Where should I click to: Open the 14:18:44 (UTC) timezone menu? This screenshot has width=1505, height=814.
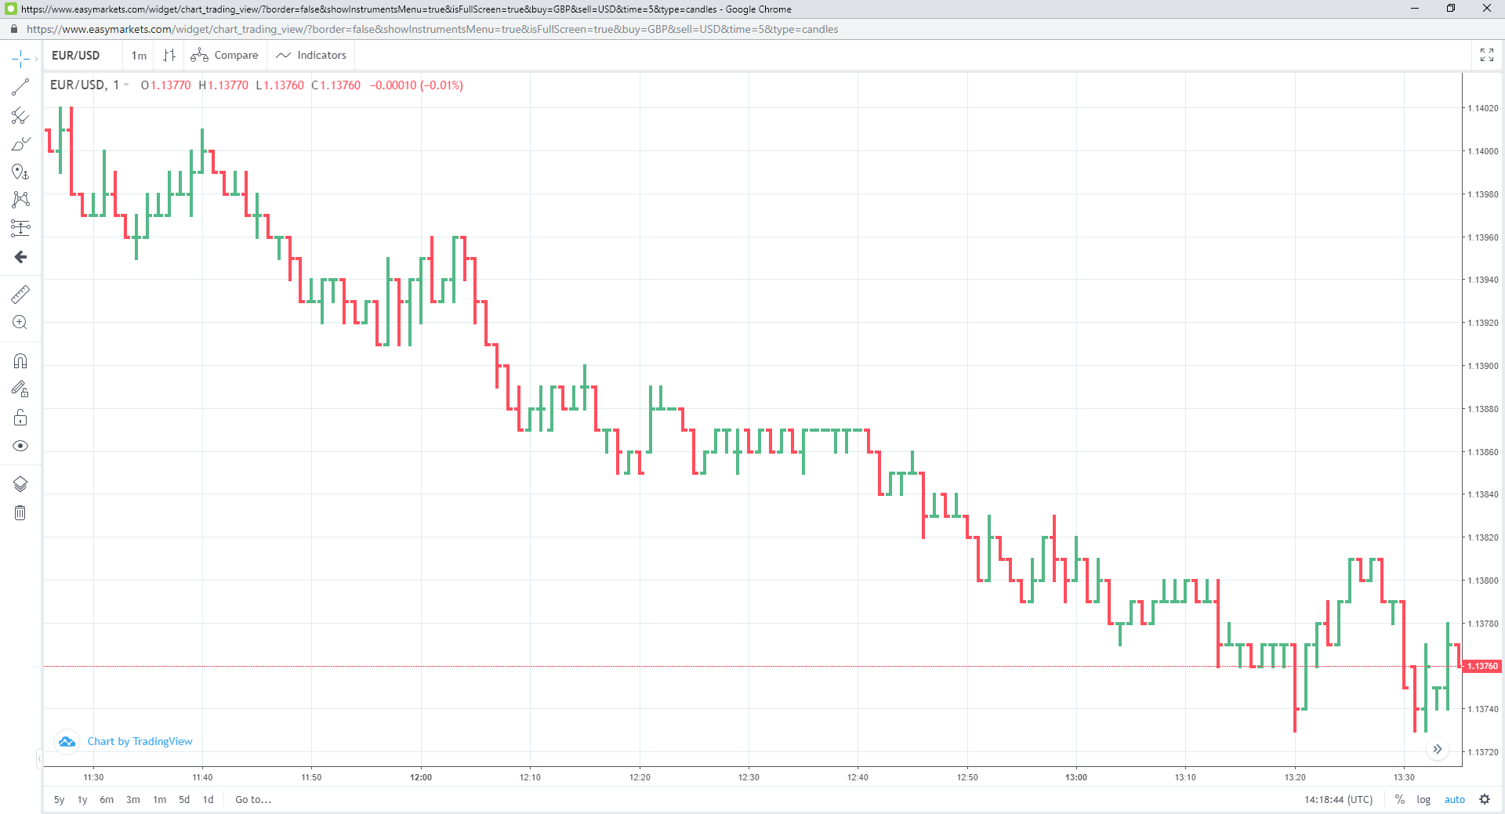pyautogui.click(x=1339, y=800)
